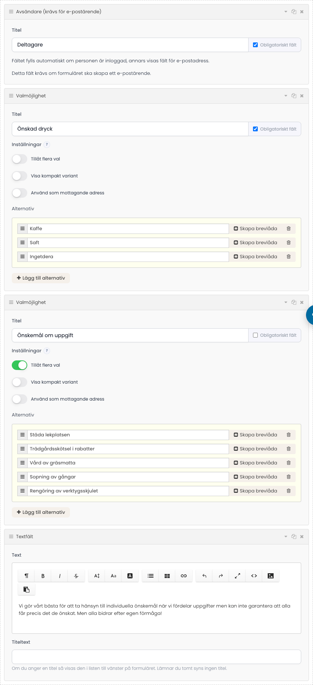Uncheck Obligatoriskt fält for Önskad dryck
This screenshot has width=313, height=685.
pyautogui.click(x=255, y=129)
